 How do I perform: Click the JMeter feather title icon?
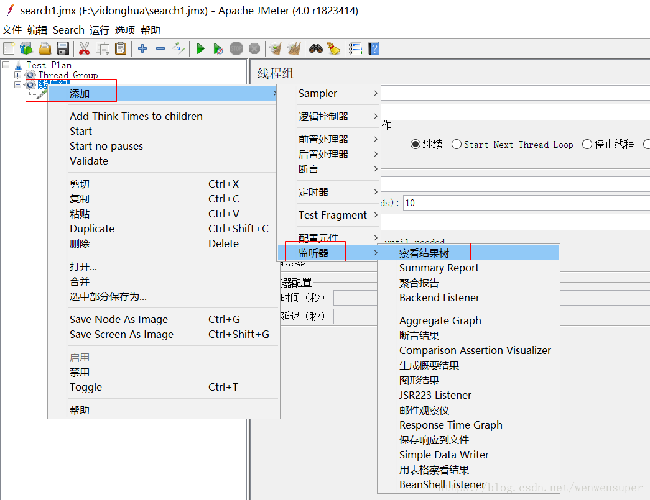pos(10,9)
